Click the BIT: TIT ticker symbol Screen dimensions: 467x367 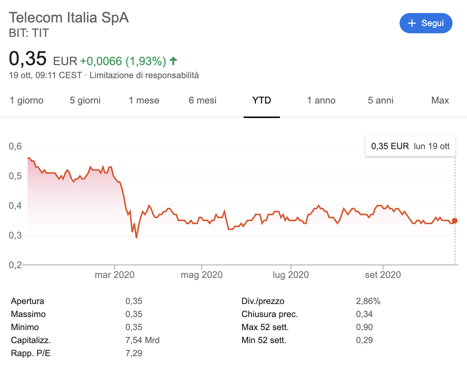click(x=29, y=33)
